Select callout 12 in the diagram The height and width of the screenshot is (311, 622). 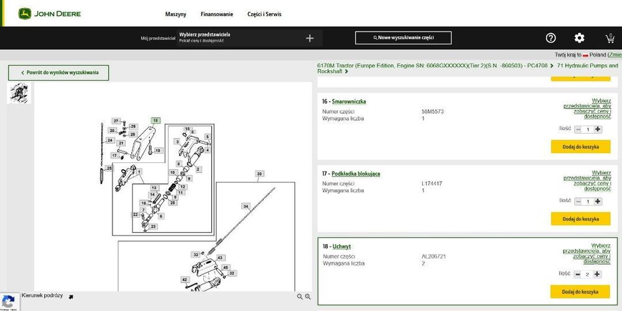182,187
